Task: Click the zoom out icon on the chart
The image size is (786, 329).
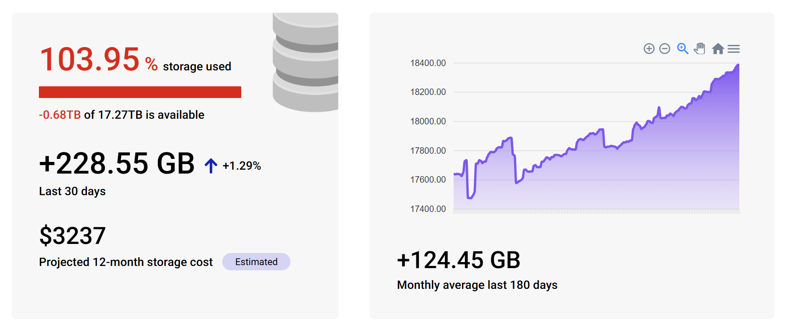Action: point(665,49)
